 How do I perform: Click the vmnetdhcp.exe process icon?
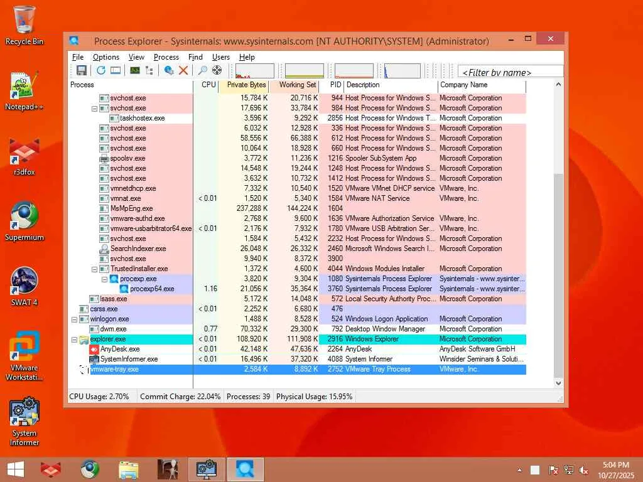coord(104,188)
